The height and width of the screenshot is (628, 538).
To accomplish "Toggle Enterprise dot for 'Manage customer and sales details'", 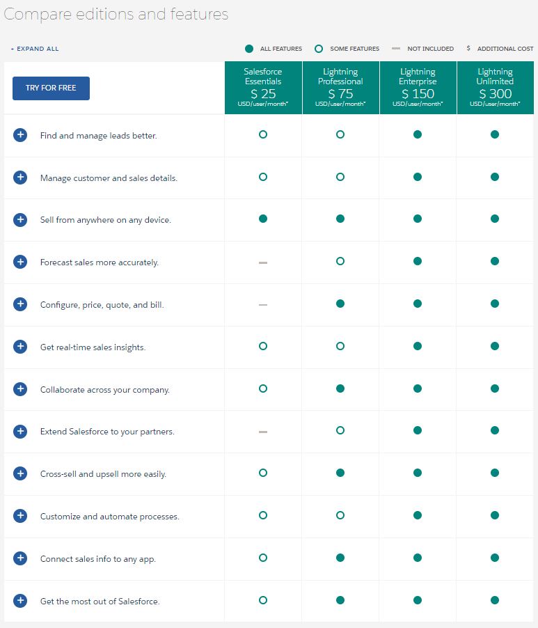I will [x=417, y=177].
